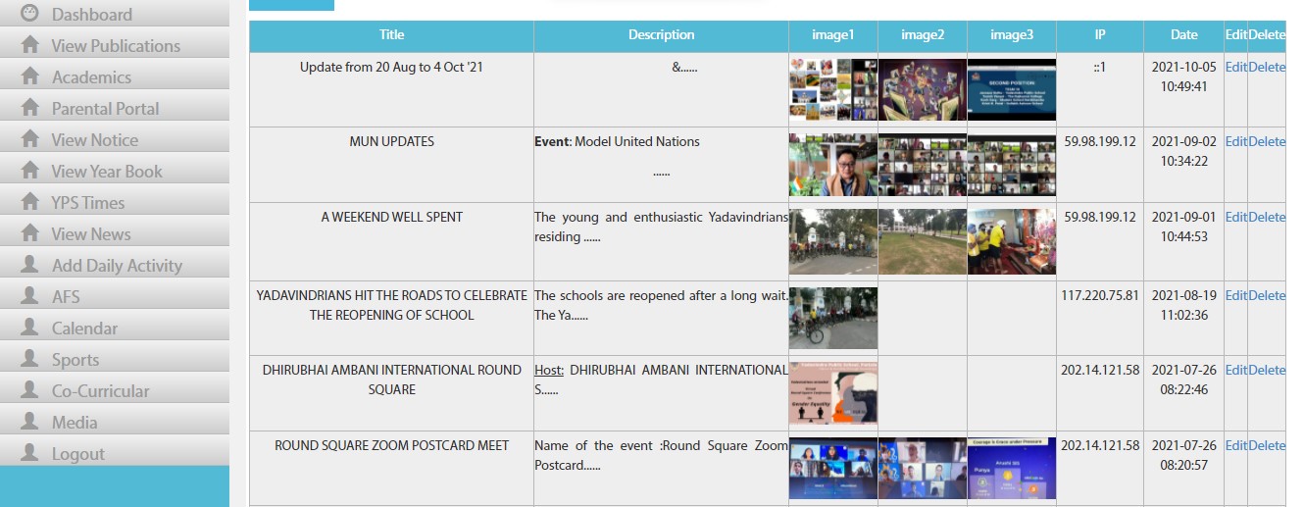This screenshot has width=1304, height=507.
Task: Click the person icon beside Calendar
Action: click(30, 328)
